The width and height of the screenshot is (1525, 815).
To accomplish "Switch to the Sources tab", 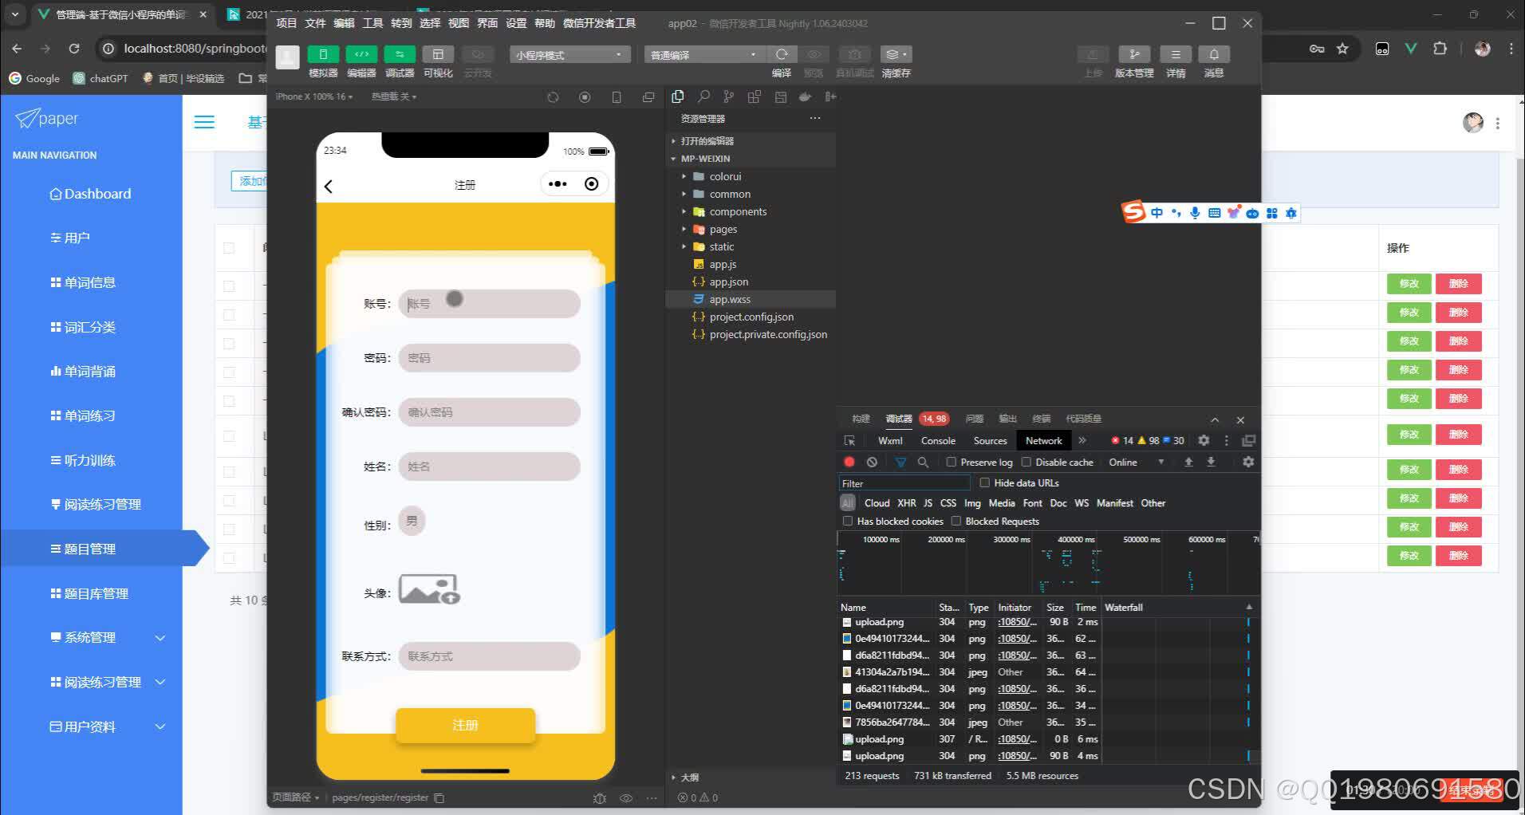I will (990, 440).
